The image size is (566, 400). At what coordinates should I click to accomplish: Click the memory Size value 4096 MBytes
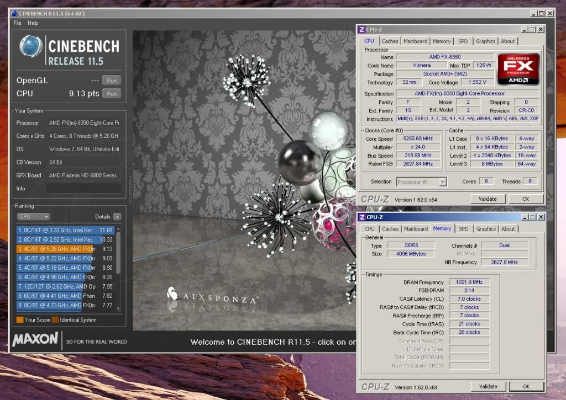(x=411, y=254)
